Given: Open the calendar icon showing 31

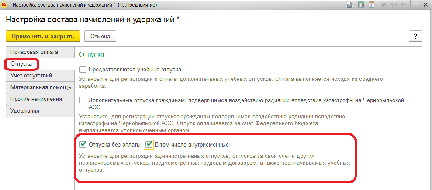Looking at the screenshot, I should tap(371, 5).
